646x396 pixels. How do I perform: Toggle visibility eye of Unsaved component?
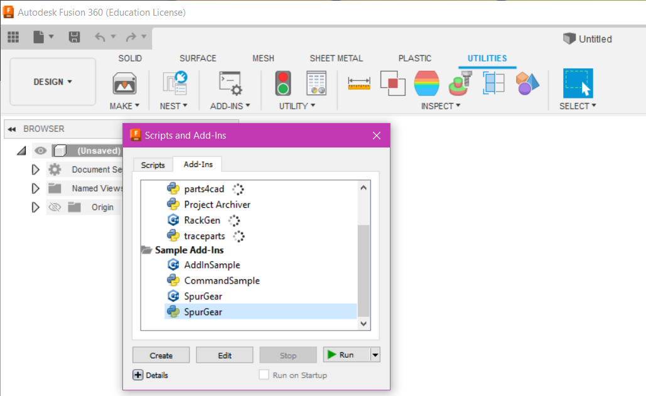[x=41, y=151]
